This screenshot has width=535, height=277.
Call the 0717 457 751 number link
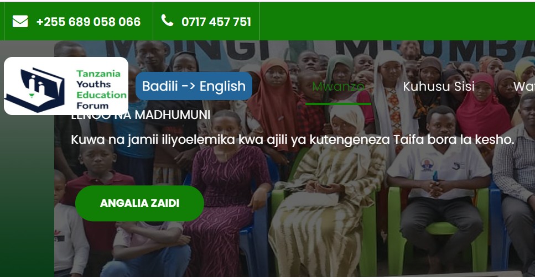pos(216,22)
